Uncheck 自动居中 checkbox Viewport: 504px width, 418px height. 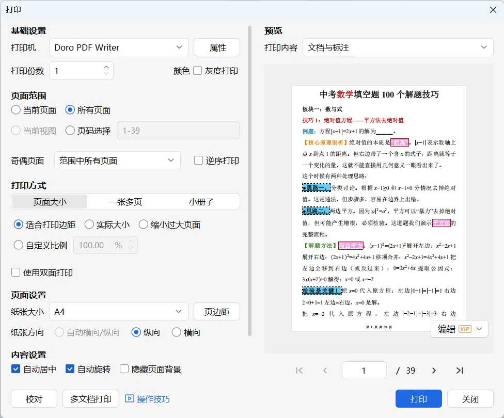(15, 369)
